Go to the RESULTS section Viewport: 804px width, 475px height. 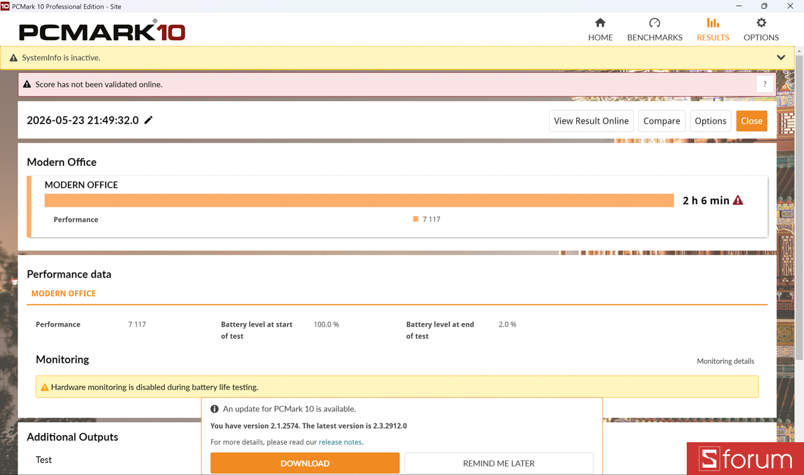click(x=713, y=29)
